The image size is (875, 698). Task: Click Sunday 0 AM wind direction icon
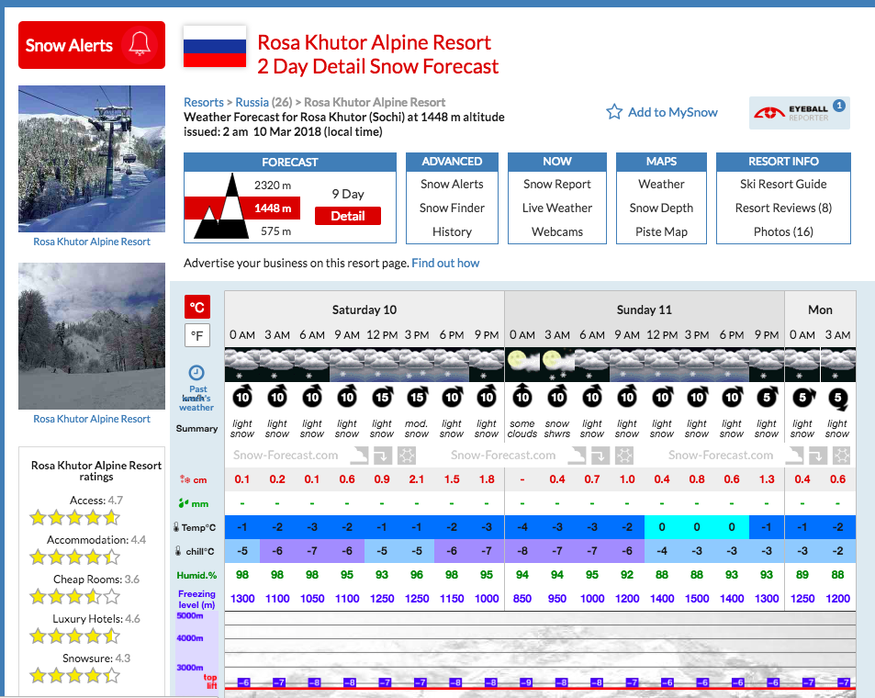coord(522,396)
